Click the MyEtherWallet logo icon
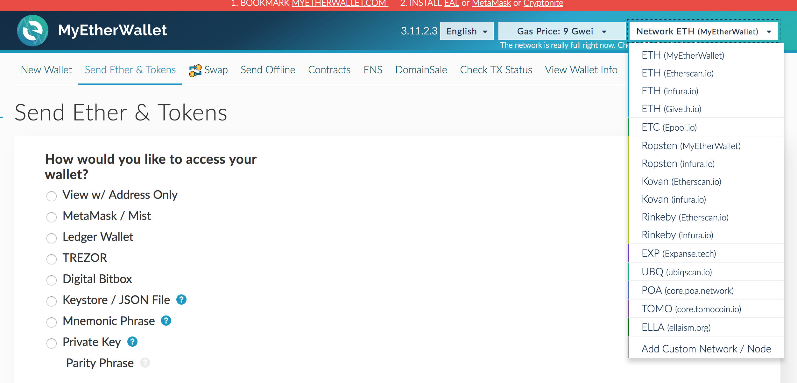 pyautogui.click(x=32, y=31)
